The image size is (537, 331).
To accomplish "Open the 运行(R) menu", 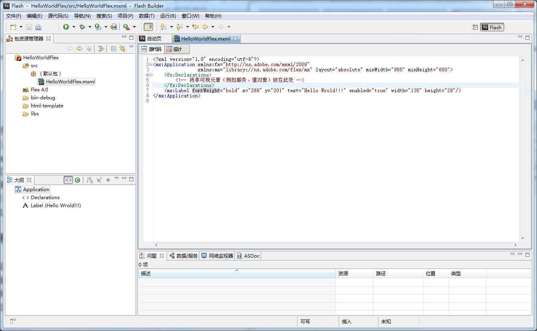I will tap(168, 16).
